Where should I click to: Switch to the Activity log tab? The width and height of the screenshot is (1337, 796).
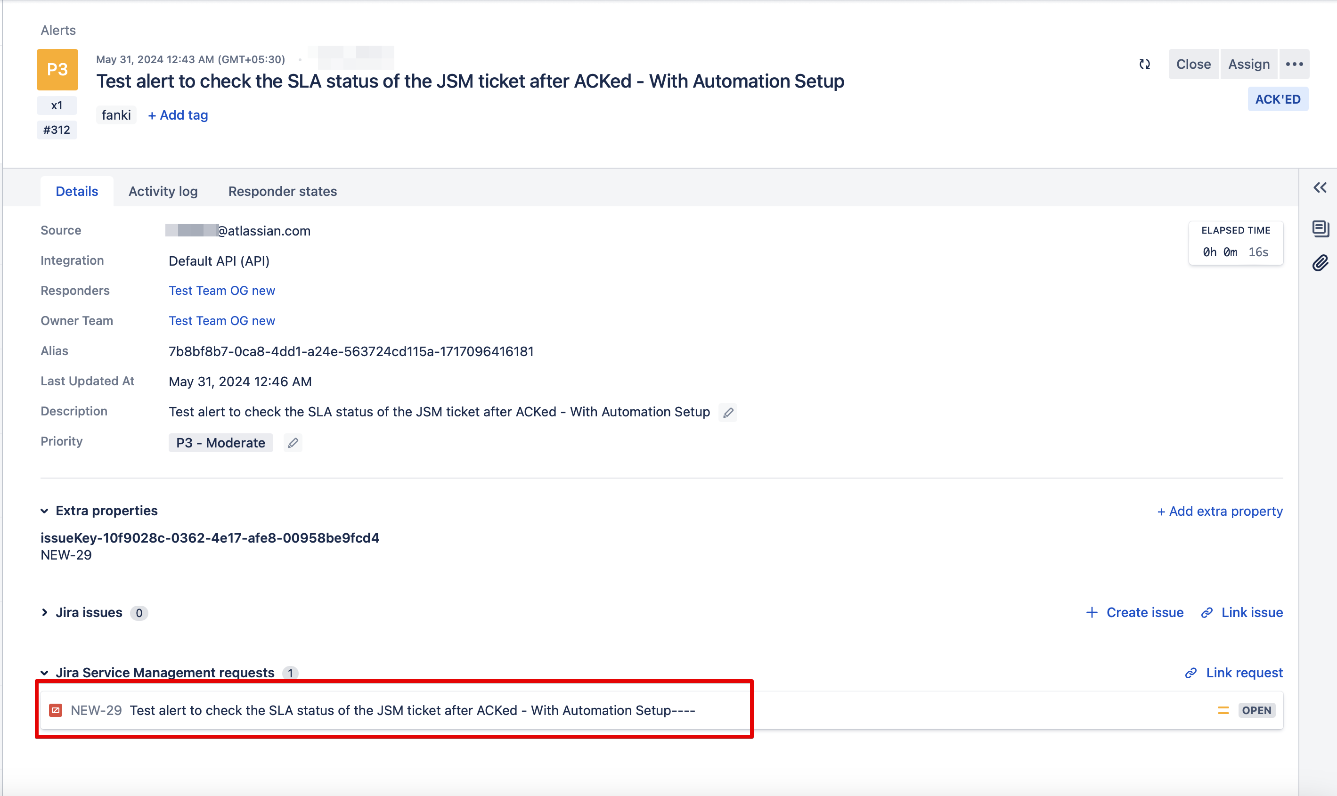pyautogui.click(x=163, y=192)
